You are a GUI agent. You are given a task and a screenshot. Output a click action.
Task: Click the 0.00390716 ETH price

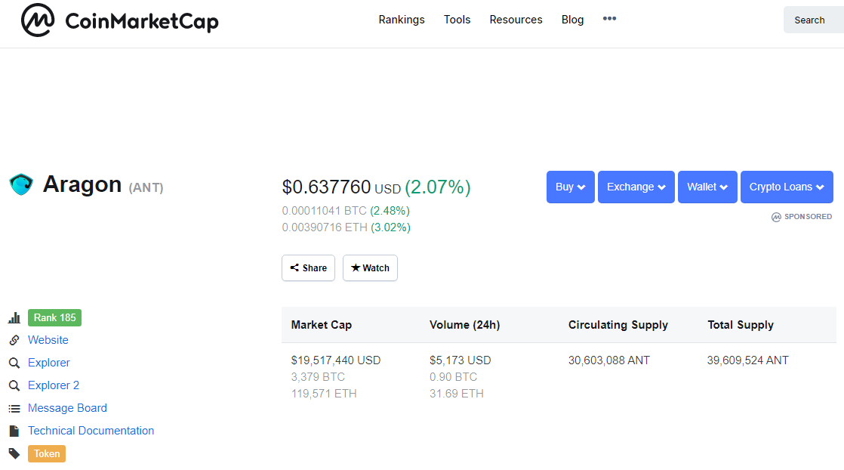pyautogui.click(x=325, y=227)
